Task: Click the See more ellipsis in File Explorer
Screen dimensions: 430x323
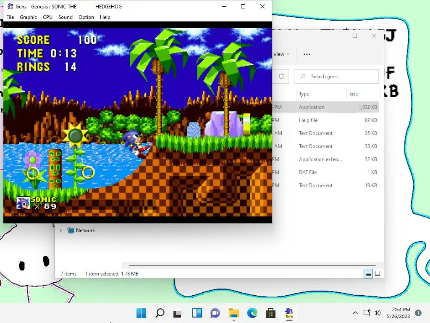Action: (x=307, y=54)
